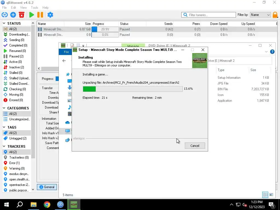The height and width of the screenshot is (210, 280).
Task: Go back in File Explorer
Action: (64, 61)
